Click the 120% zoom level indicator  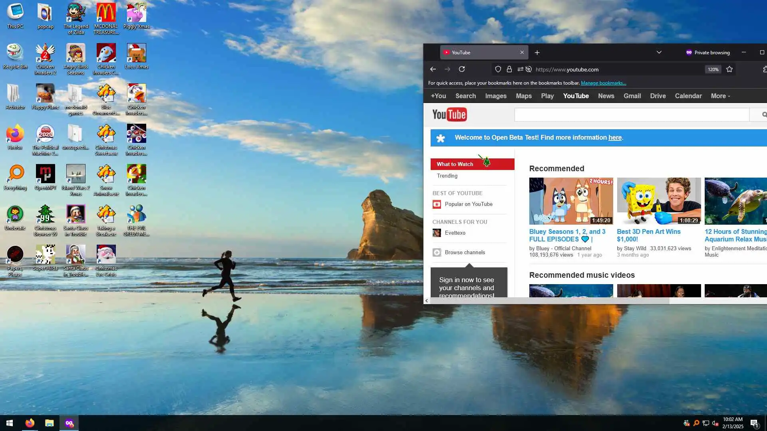pyautogui.click(x=713, y=69)
